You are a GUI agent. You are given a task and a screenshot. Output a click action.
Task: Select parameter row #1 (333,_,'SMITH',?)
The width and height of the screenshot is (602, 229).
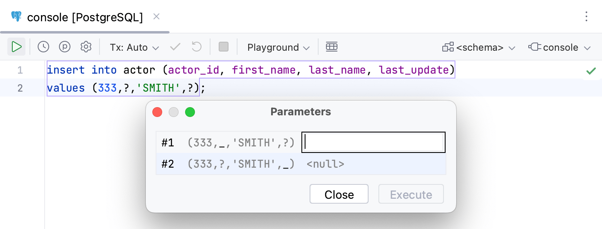coord(301,142)
